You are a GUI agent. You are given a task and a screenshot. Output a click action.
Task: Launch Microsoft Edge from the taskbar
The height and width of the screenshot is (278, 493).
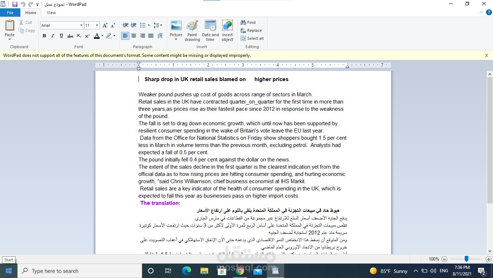(186, 271)
